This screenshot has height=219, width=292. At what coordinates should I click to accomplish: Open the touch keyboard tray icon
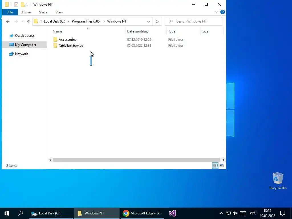tap(243, 213)
